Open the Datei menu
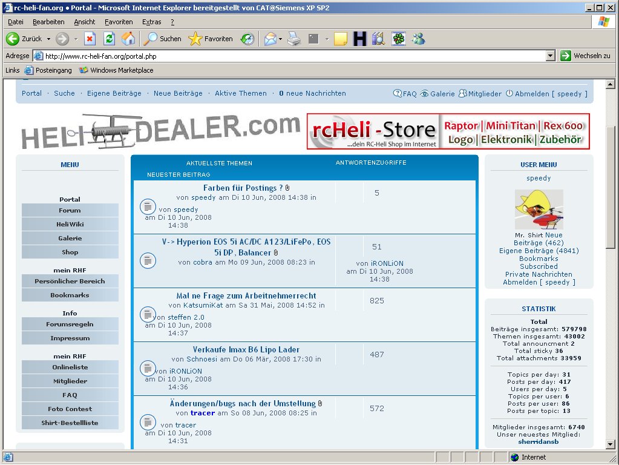 pyautogui.click(x=16, y=22)
